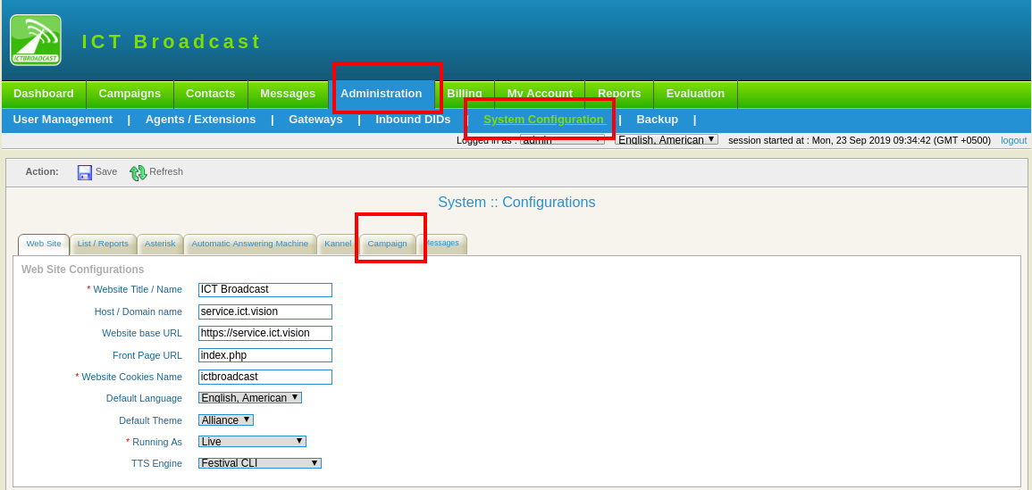Viewport: 1032px width, 490px height.
Task: Open Inbound DIDs submenu link
Action: pyautogui.click(x=414, y=120)
